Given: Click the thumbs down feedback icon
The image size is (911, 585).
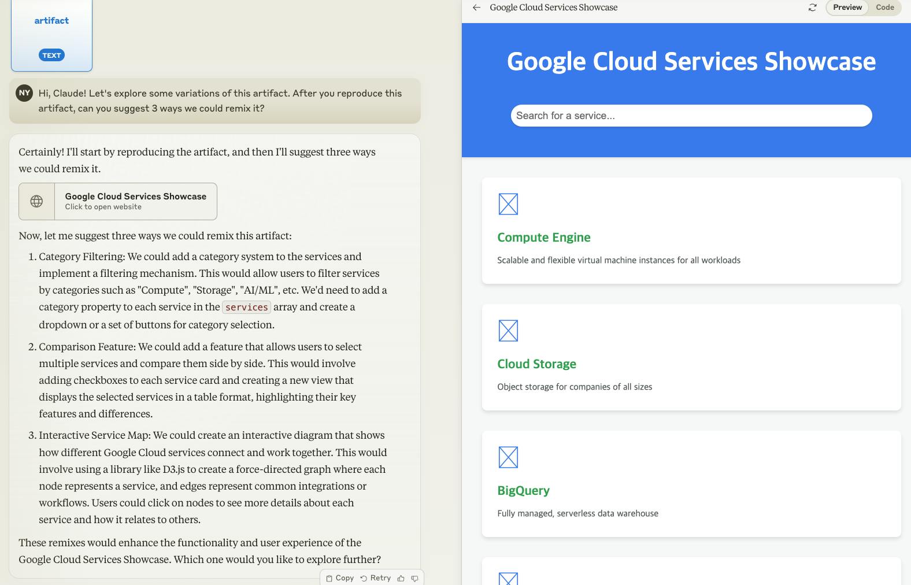Looking at the screenshot, I should pos(414,578).
